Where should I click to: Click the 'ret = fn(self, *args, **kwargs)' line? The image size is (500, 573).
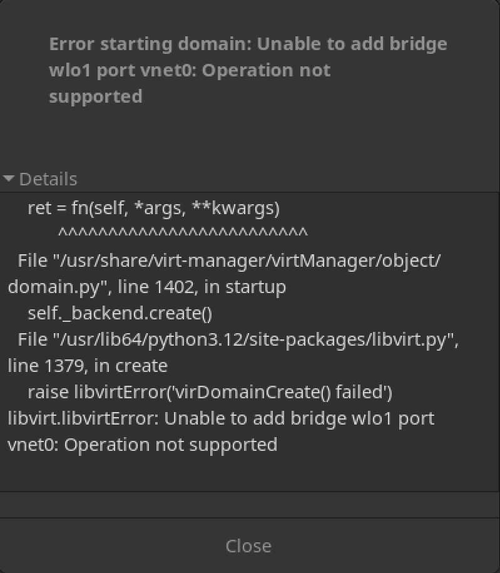tap(153, 208)
